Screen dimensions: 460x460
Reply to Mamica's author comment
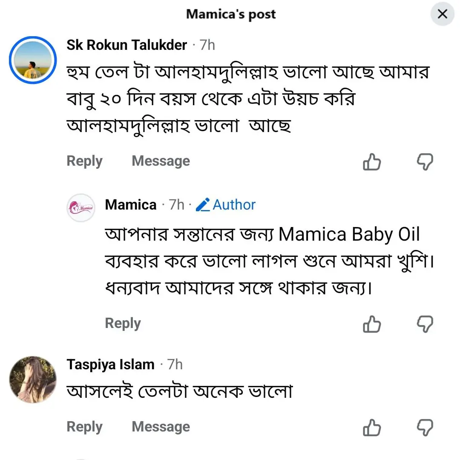[123, 323]
